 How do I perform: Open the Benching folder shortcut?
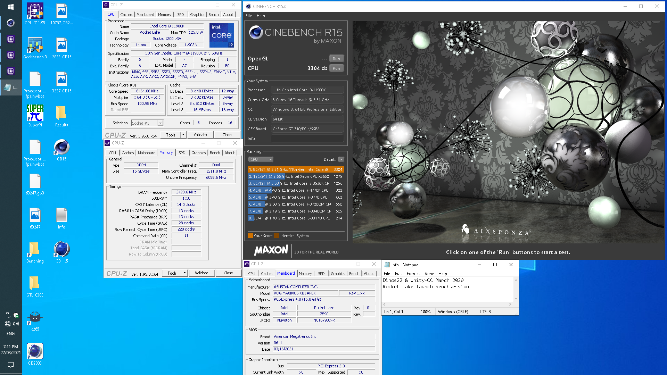coord(35,252)
